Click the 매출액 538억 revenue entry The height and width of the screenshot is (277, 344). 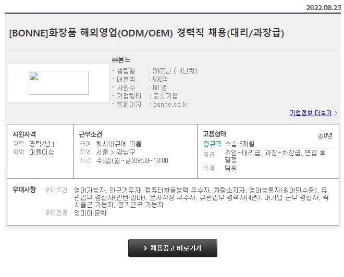point(142,79)
